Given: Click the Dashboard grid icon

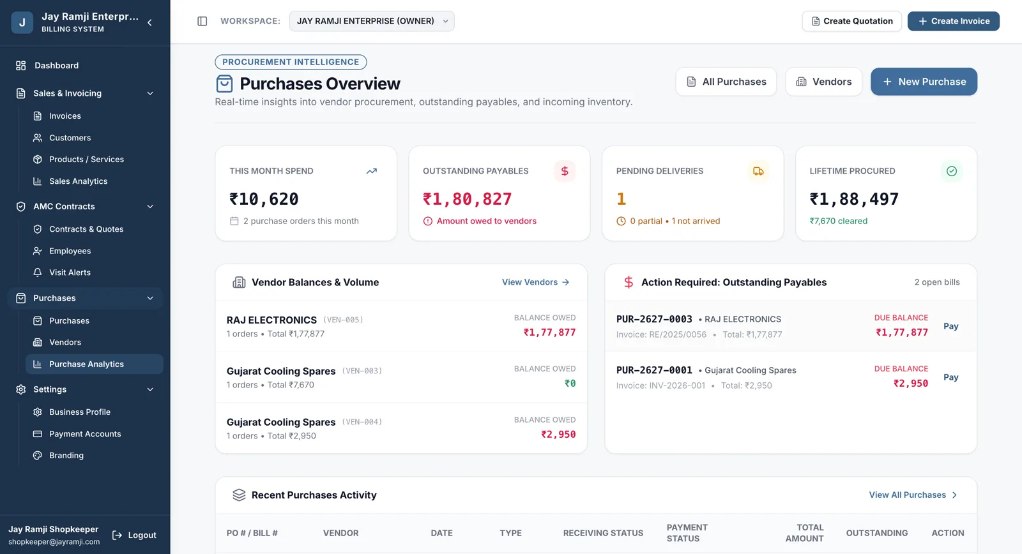Looking at the screenshot, I should pyautogui.click(x=21, y=66).
